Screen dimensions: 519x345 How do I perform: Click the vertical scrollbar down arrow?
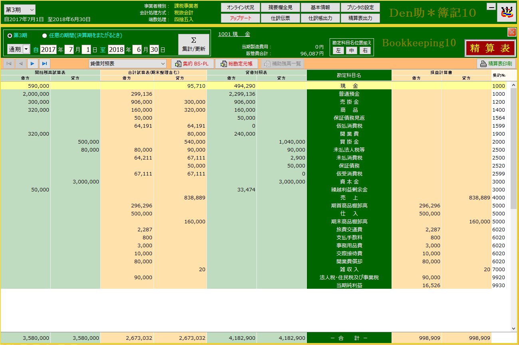pyautogui.click(x=513, y=328)
